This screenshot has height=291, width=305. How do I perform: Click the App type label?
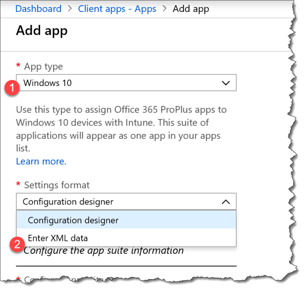[x=43, y=67]
